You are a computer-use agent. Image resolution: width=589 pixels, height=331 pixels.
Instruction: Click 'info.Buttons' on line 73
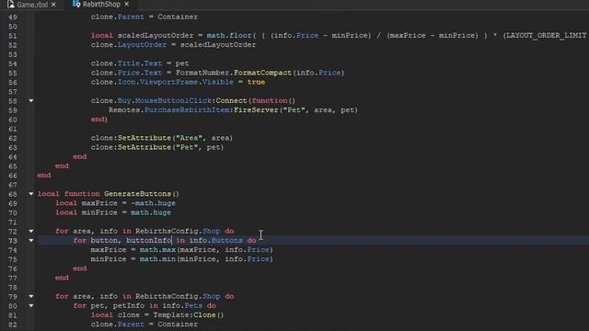point(216,240)
